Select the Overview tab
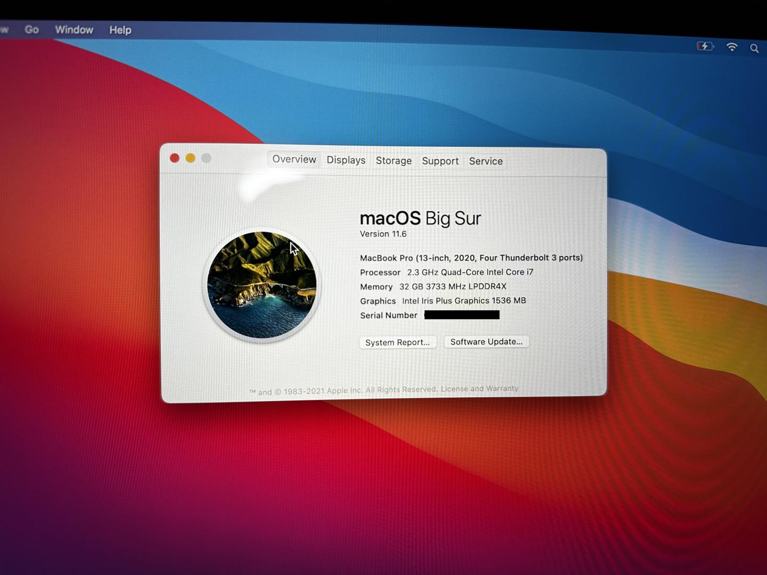This screenshot has width=767, height=575. (x=294, y=159)
